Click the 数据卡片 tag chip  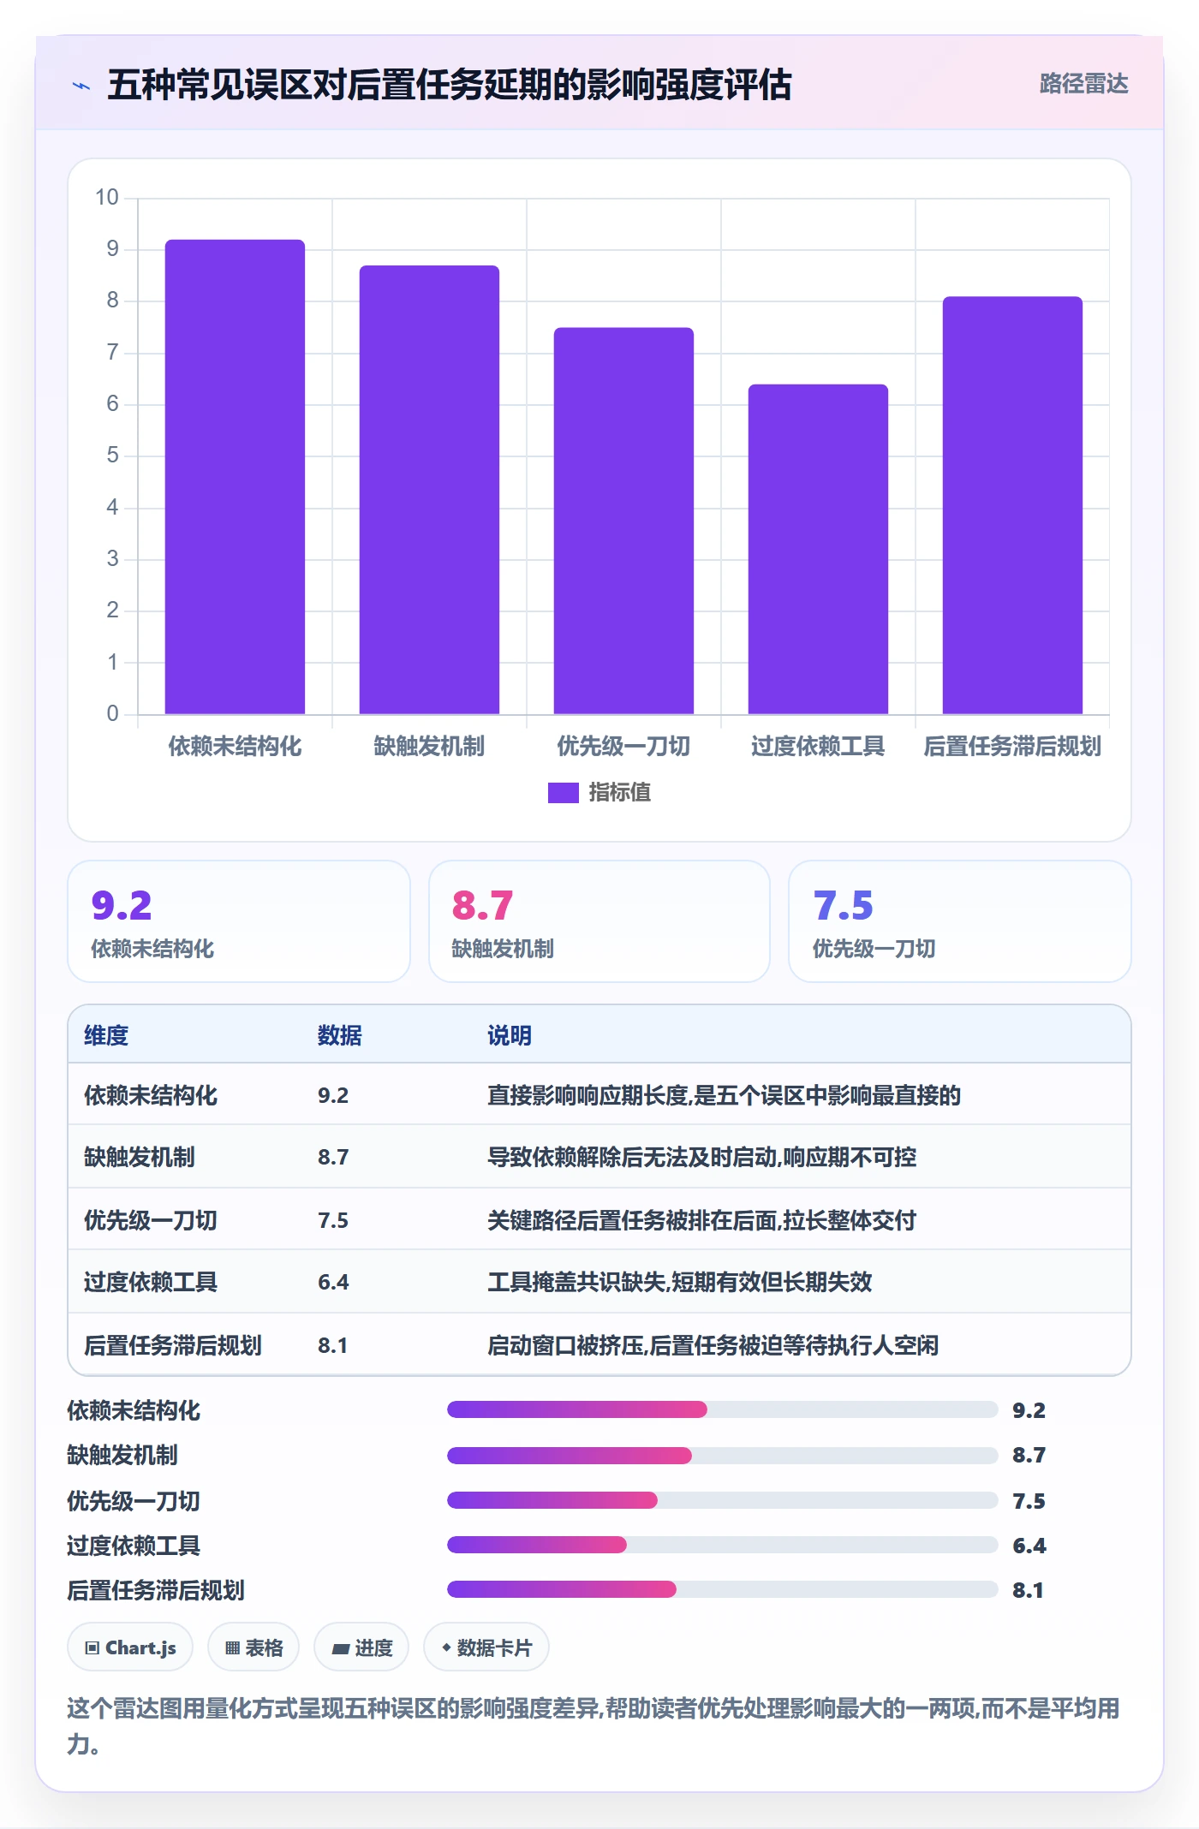pyautogui.click(x=486, y=1647)
